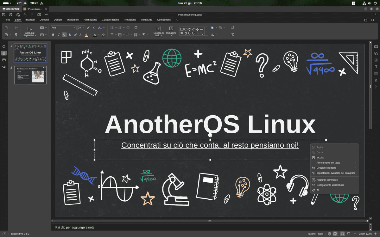Viewport: 380px width, 237px height.
Task: Click the Increase indent icon
Action: click(136, 28)
